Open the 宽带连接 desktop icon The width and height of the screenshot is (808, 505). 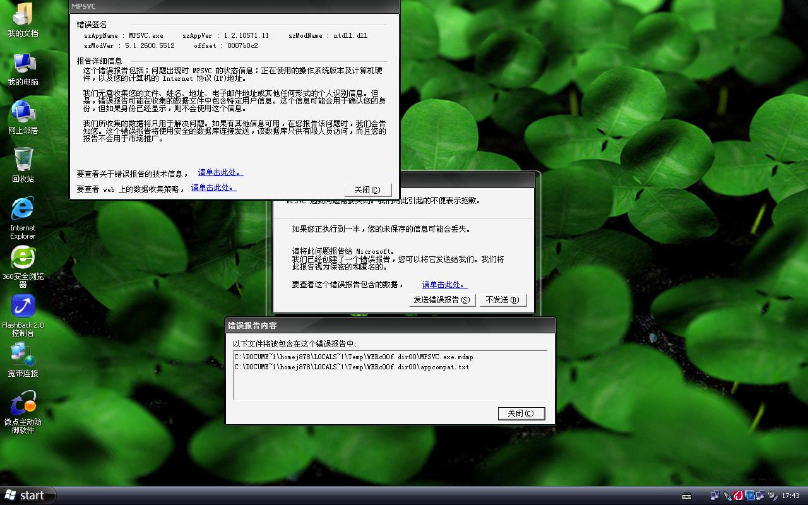23,359
